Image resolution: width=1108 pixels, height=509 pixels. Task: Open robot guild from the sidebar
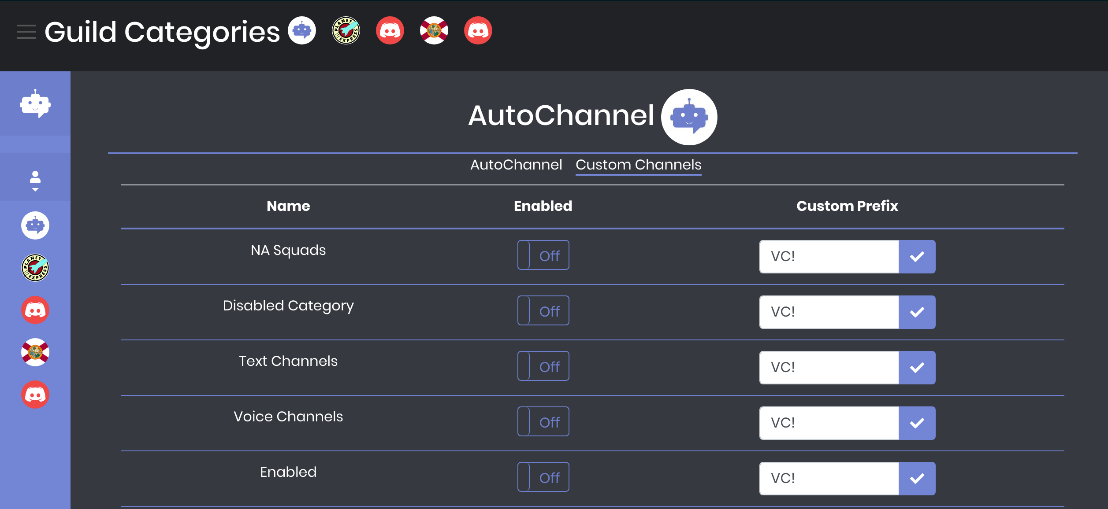(x=35, y=225)
